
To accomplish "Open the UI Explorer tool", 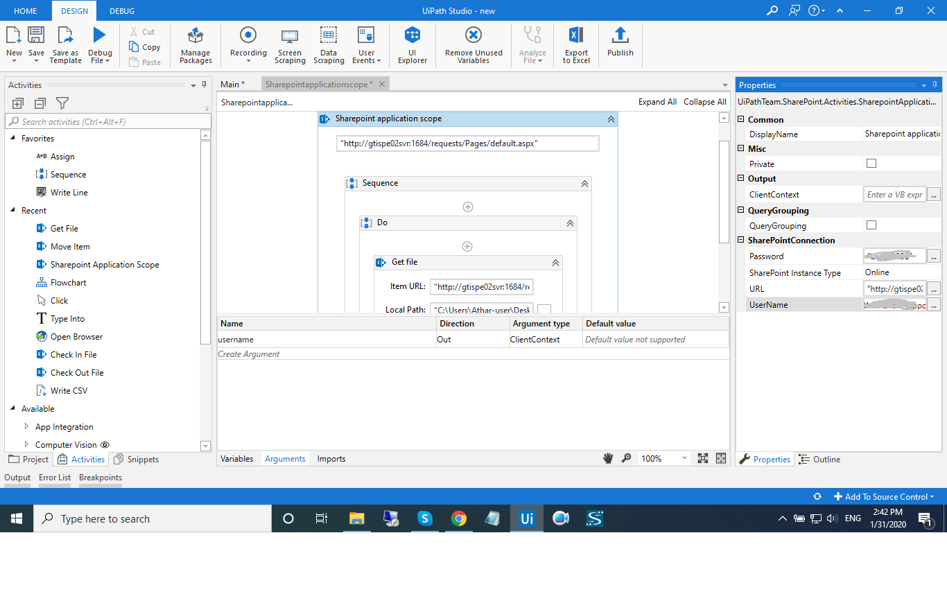I will click(x=412, y=46).
